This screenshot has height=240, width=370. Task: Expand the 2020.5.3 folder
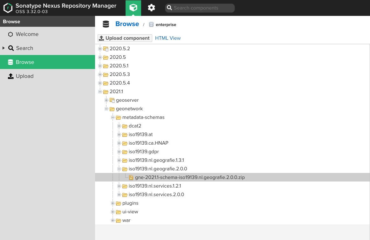click(100, 75)
